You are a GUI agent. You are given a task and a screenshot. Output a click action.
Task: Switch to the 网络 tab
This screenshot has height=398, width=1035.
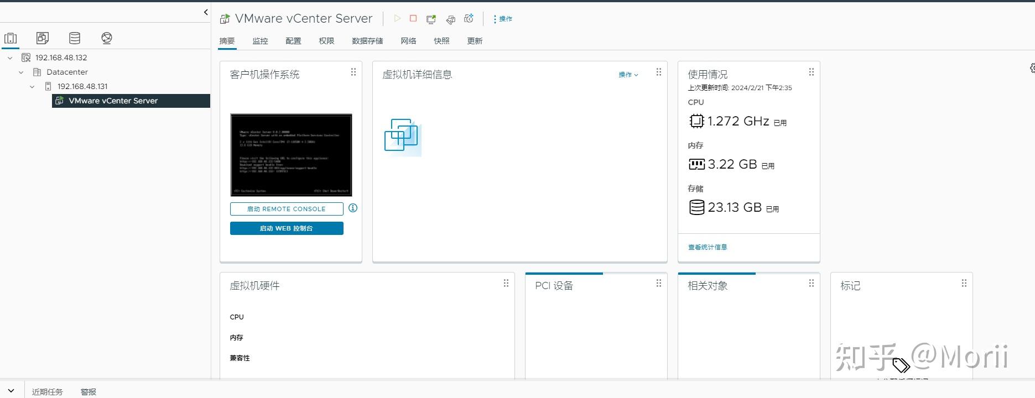point(408,41)
